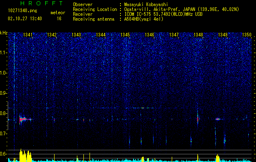
Task: Click the kHz axis unit label
Action: pos(4,33)
